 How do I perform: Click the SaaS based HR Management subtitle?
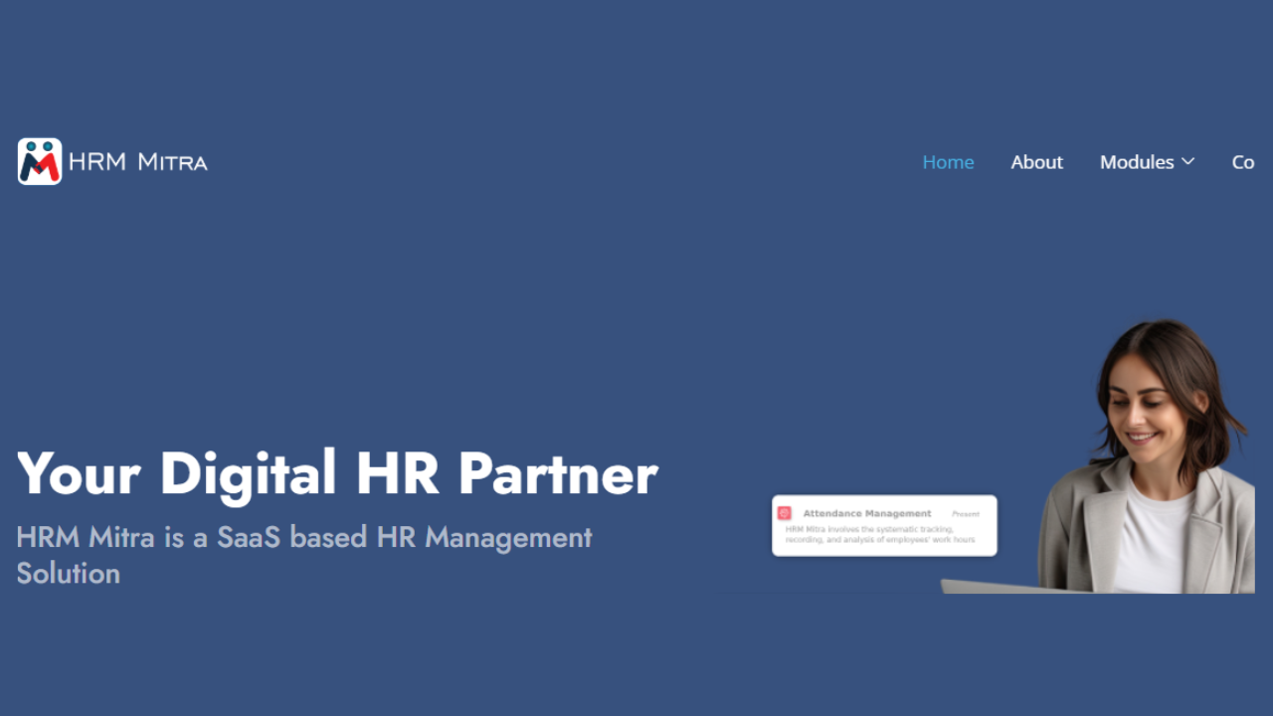pyautogui.click(x=304, y=538)
